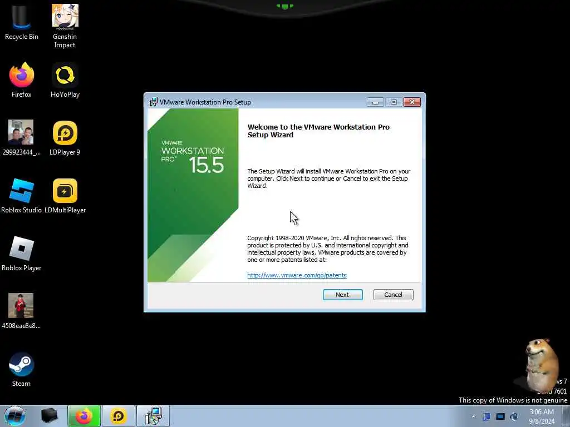The height and width of the screenshot is (427, 570).
Task: Select the Genshin Impact desktop icon
Action: tap(65, 26)
